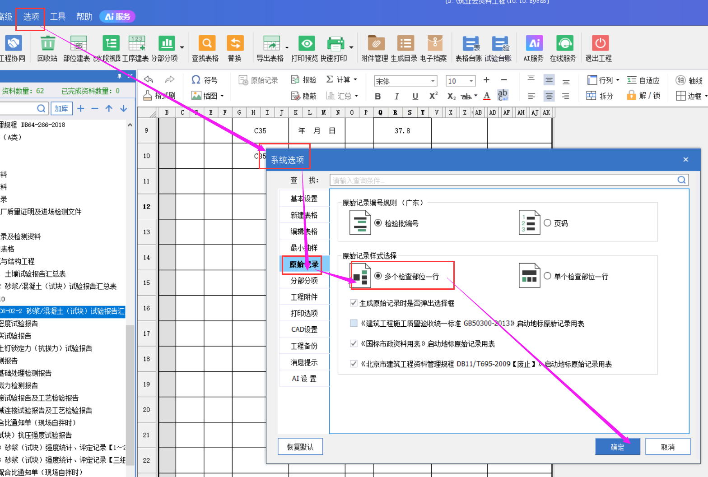The width and height of the screenshot is (708, 477).
Task: Expand the 插图 dropdown arrow
Action: pyautogui.click(x=222, y=96)
